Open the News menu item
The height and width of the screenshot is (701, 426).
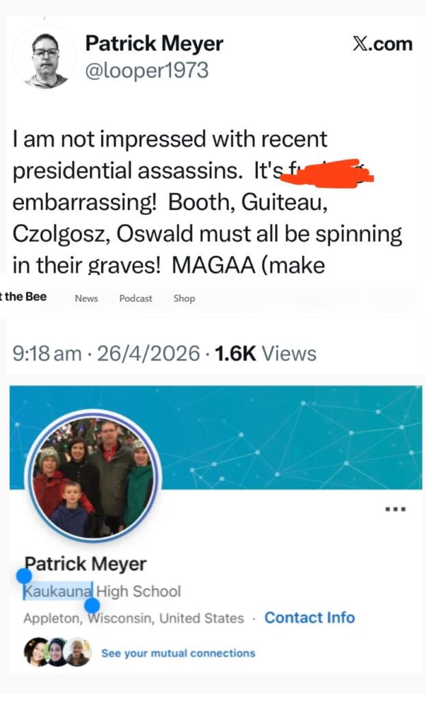(x=86, y=298)
